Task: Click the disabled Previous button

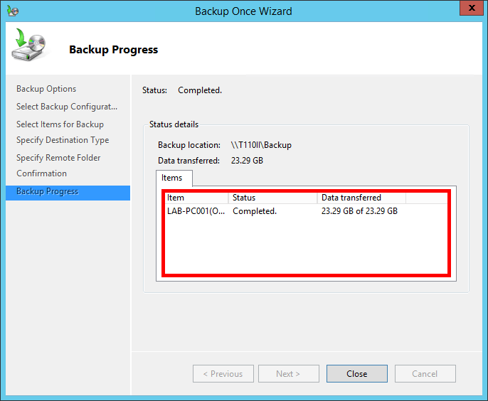Action: (x=223, y=373)
